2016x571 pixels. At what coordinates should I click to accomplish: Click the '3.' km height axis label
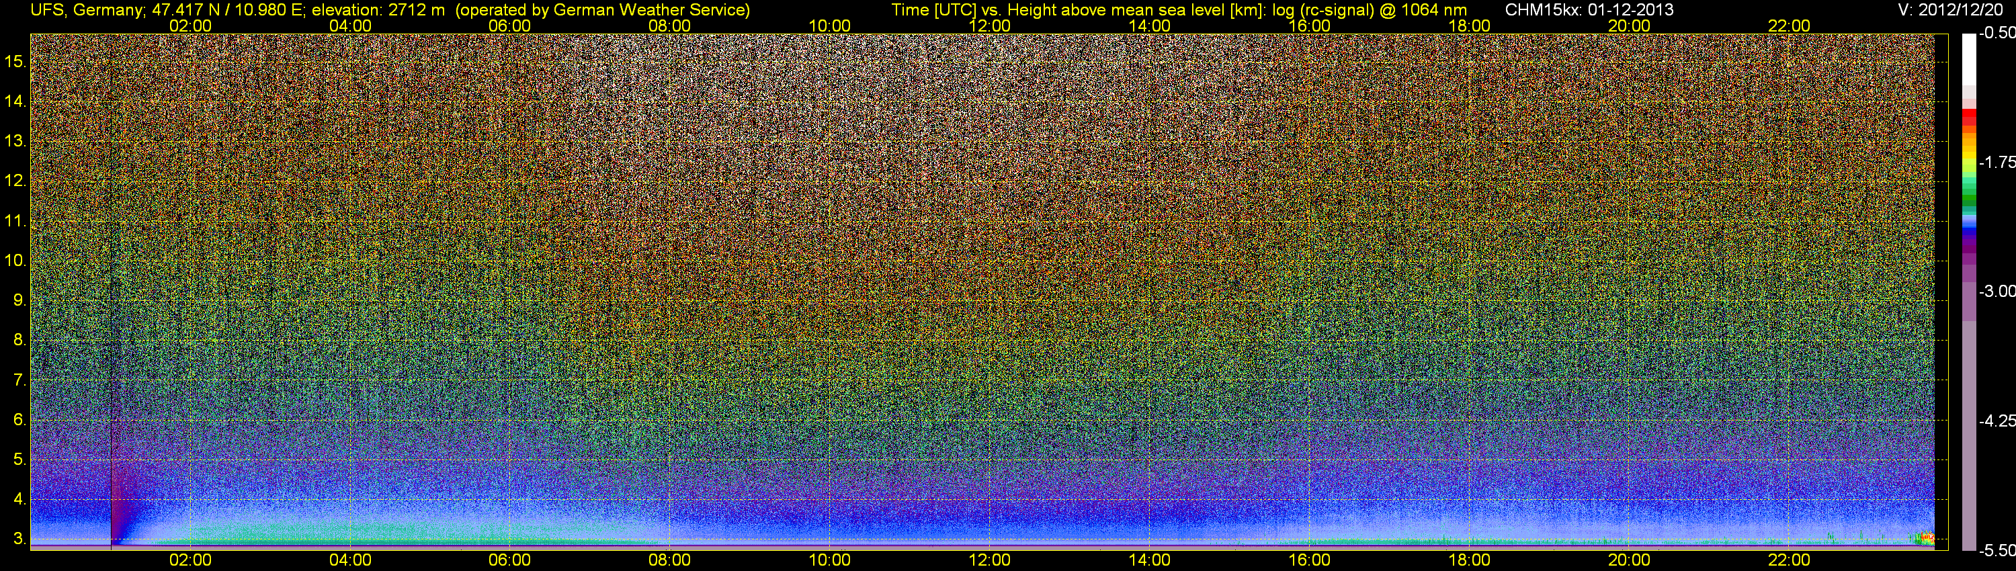click(x=19, y=539)
